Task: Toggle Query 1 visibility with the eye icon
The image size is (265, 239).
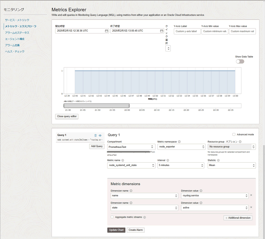Action: click(x=100, y=135)
